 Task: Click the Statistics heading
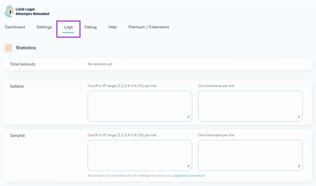pos(26,48)
